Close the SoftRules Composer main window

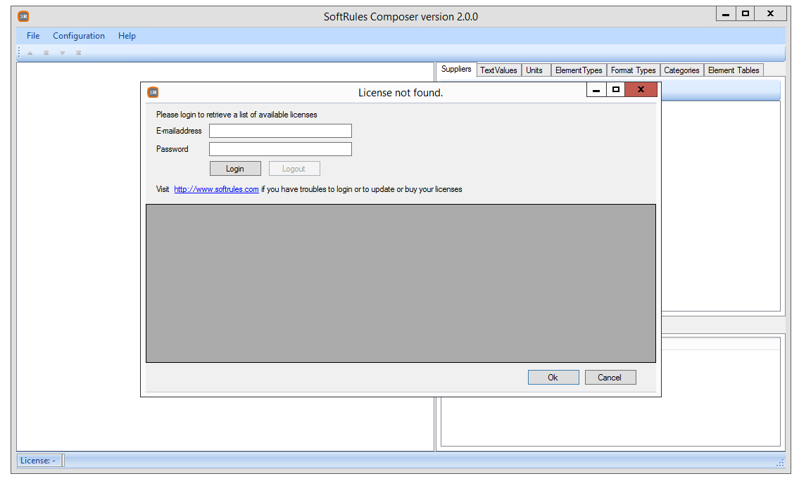(x=770, y=14)
